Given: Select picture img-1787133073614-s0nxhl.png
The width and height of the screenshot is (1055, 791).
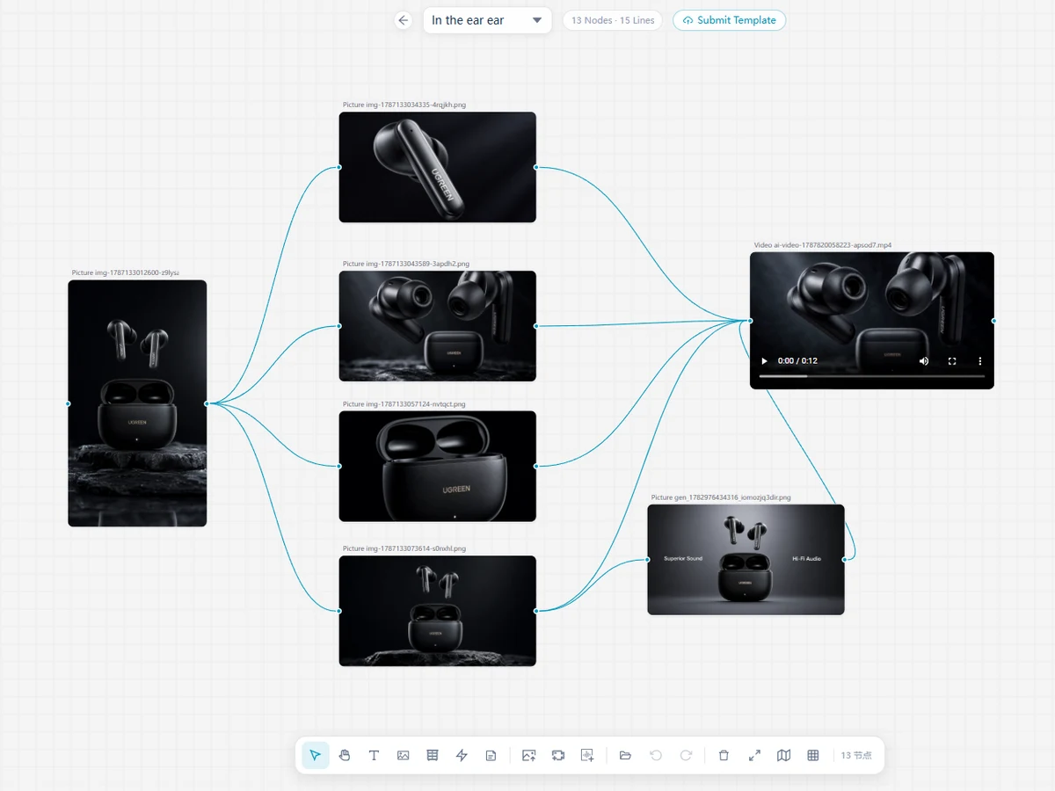Looking at the screenshot, I should coord(438,611).
